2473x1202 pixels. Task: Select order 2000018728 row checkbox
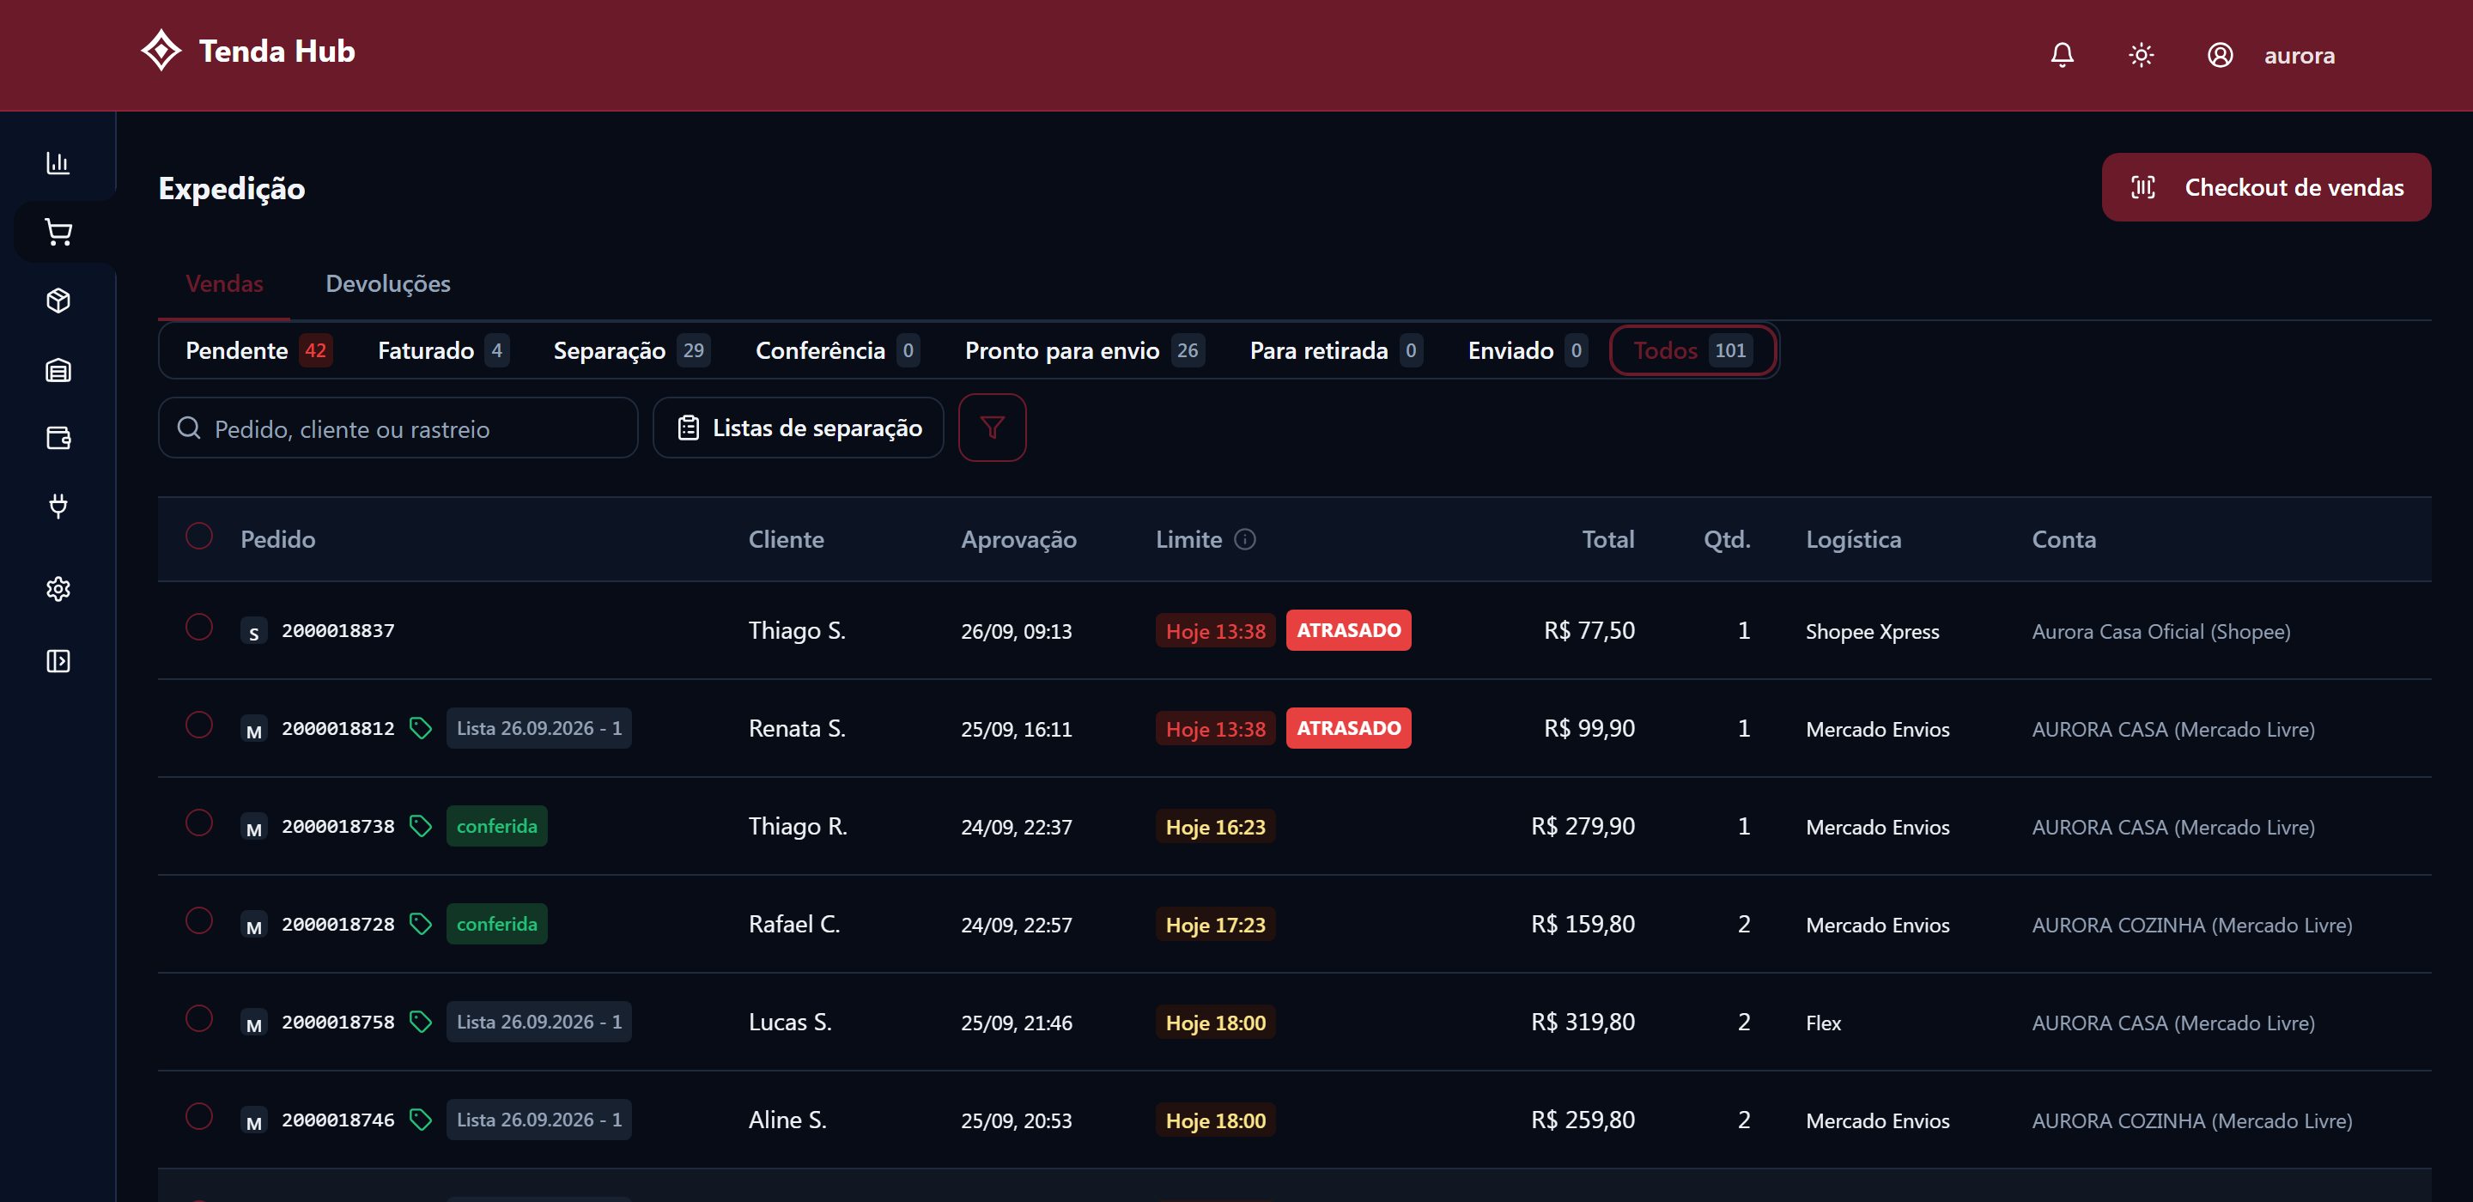point(198,920)
